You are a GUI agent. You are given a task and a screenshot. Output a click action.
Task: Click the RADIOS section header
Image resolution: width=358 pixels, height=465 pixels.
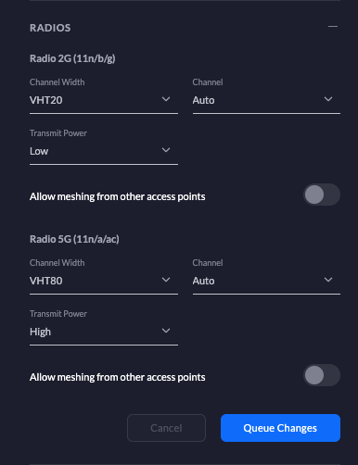50,28
